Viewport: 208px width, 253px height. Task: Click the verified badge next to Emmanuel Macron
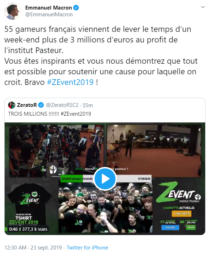(x=76, y=7)
